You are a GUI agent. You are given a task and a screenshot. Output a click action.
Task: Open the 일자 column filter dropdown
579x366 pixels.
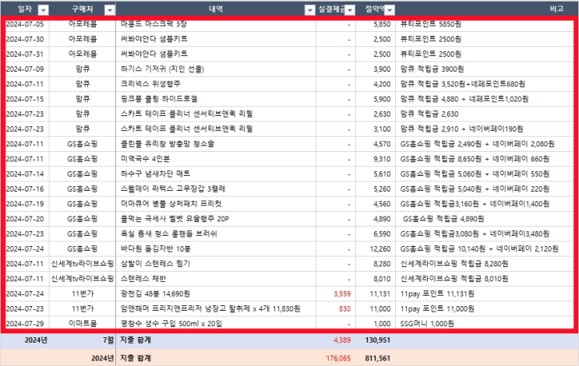(x=44, y=10)
